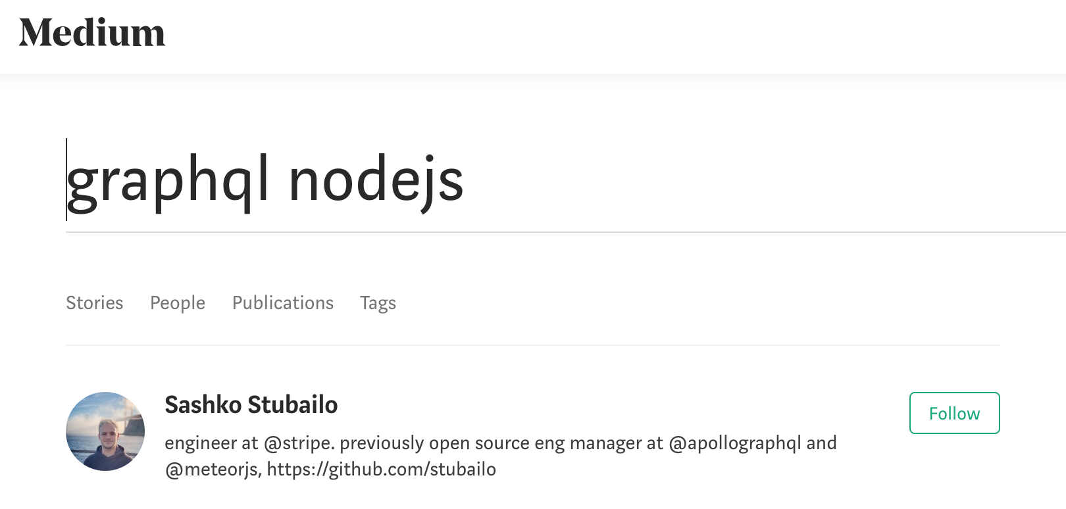The image size is (1066, 509).
Task: Select the Tags tab
Action: coord(378,303)
